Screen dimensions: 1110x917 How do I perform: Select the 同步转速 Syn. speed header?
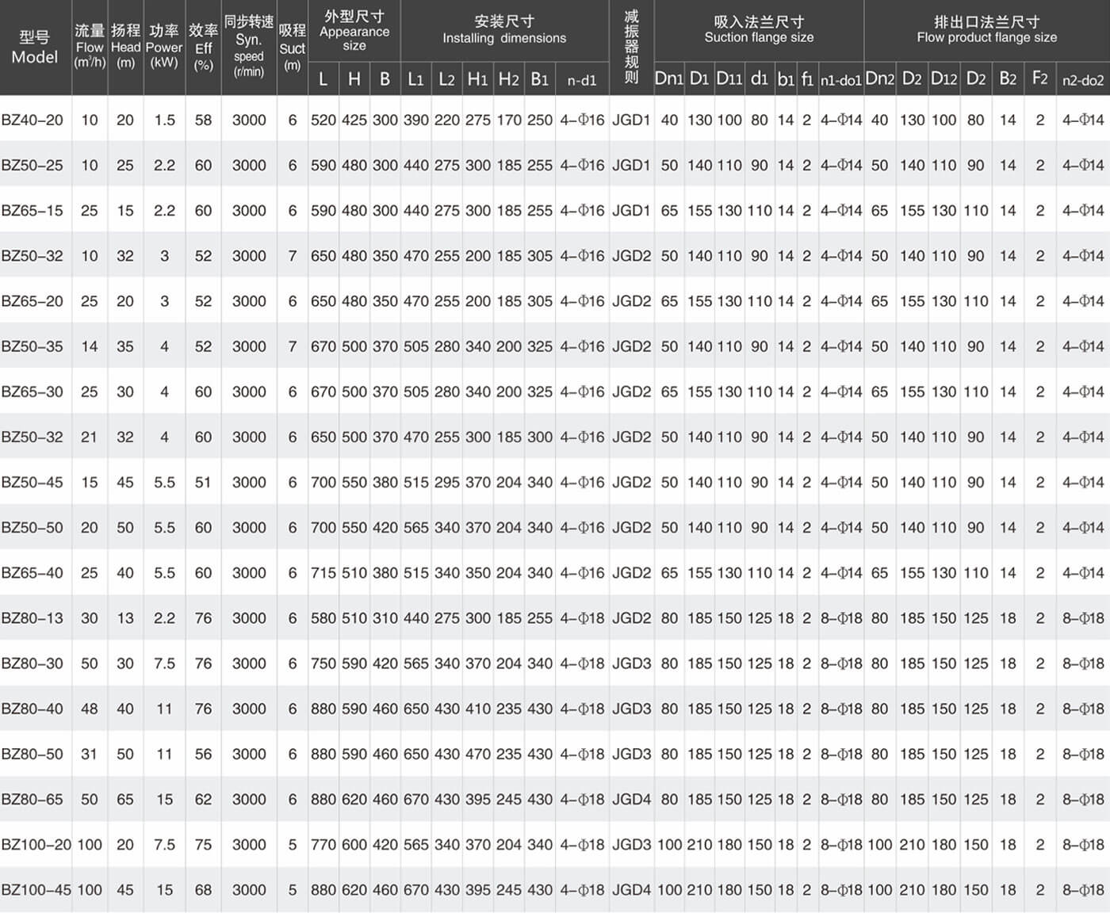249,46
